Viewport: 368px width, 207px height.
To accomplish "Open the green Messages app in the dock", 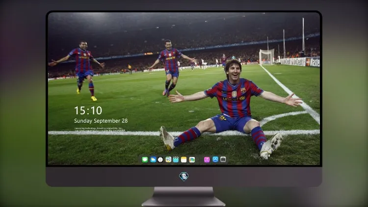I will click(x=145, y=160).
